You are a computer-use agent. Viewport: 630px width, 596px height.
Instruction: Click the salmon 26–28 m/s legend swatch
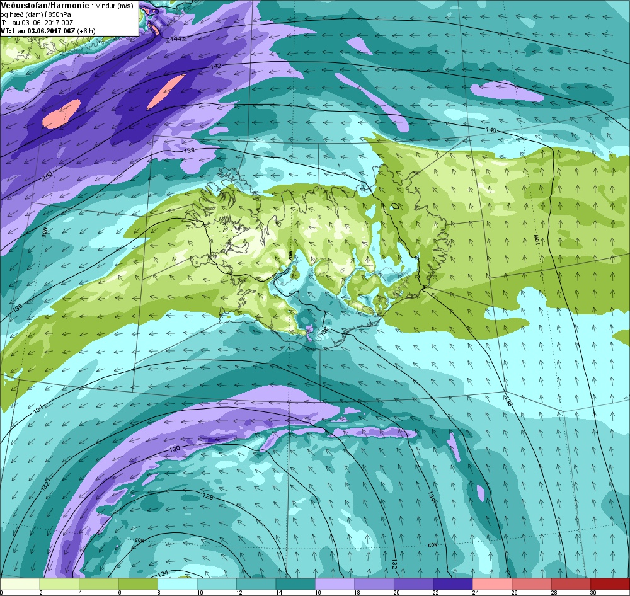pyautogui.click(x=532, y=584)
